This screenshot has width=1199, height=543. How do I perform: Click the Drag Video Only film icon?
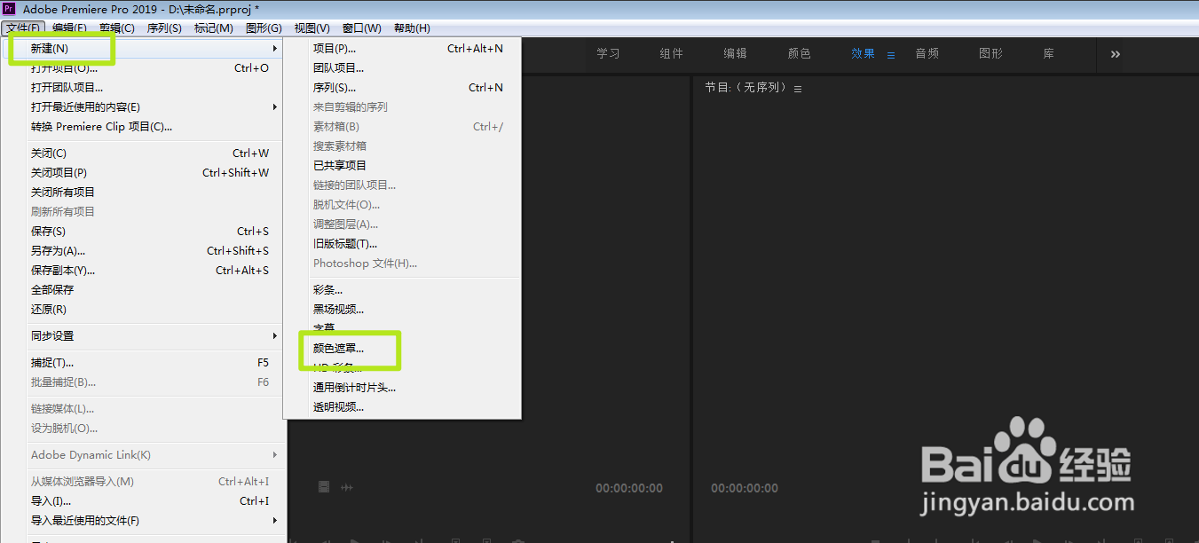click(x=324, y=487)
